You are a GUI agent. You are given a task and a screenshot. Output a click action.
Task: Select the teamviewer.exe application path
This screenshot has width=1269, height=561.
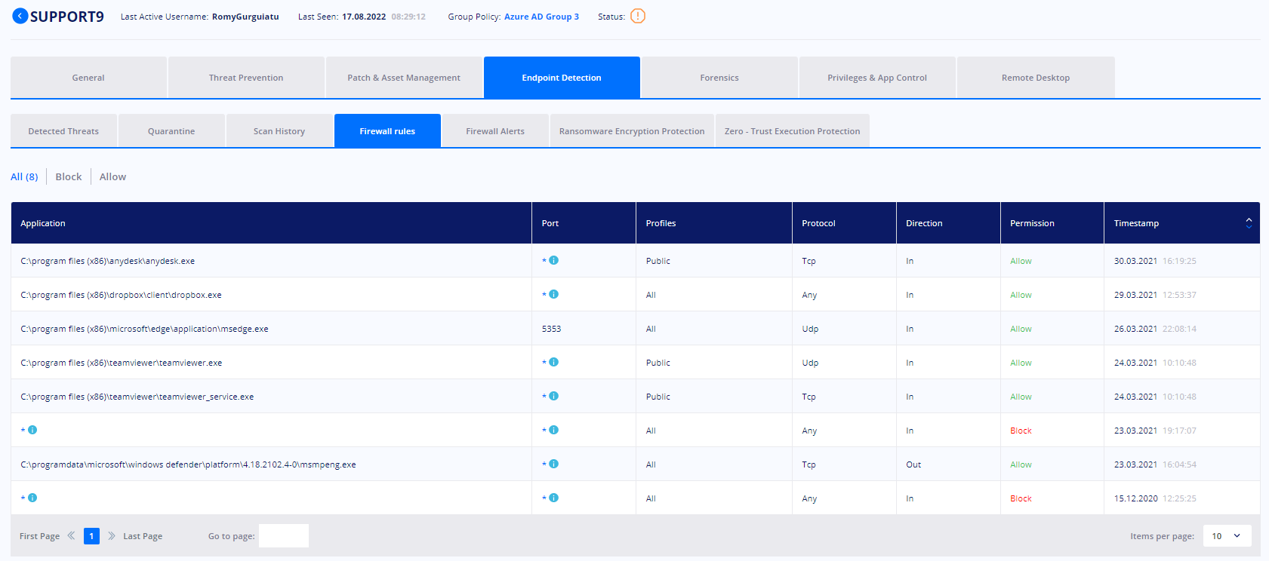pos(122,363)
